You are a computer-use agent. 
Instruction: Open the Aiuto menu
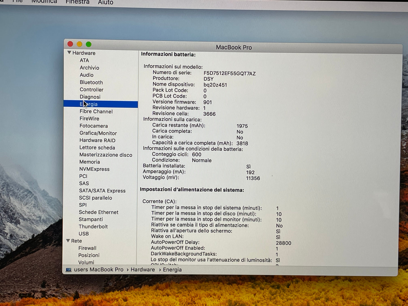(x=106, y=3)
